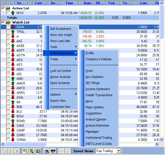Expand the Online Resources submenu
Viewport: 165px width, 155px height.
point(61,53)
